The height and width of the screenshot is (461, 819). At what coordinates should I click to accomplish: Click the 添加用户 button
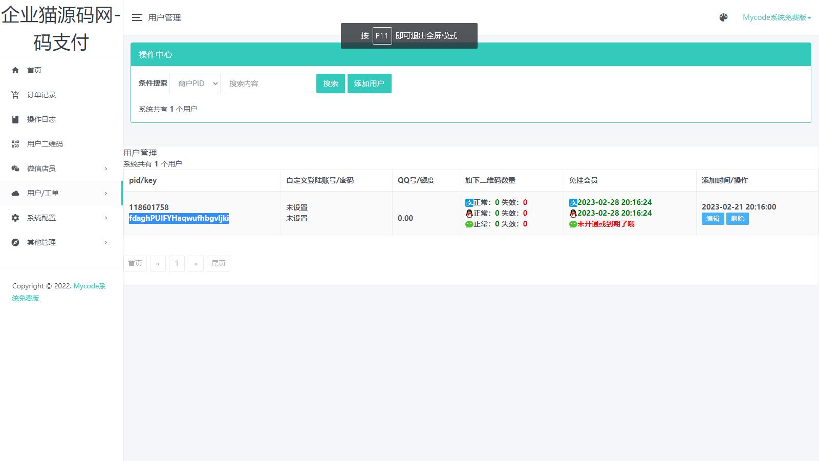[x=369, y=83]
